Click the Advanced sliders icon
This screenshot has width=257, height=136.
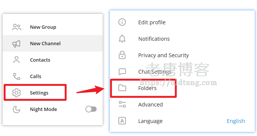point(122,104)
